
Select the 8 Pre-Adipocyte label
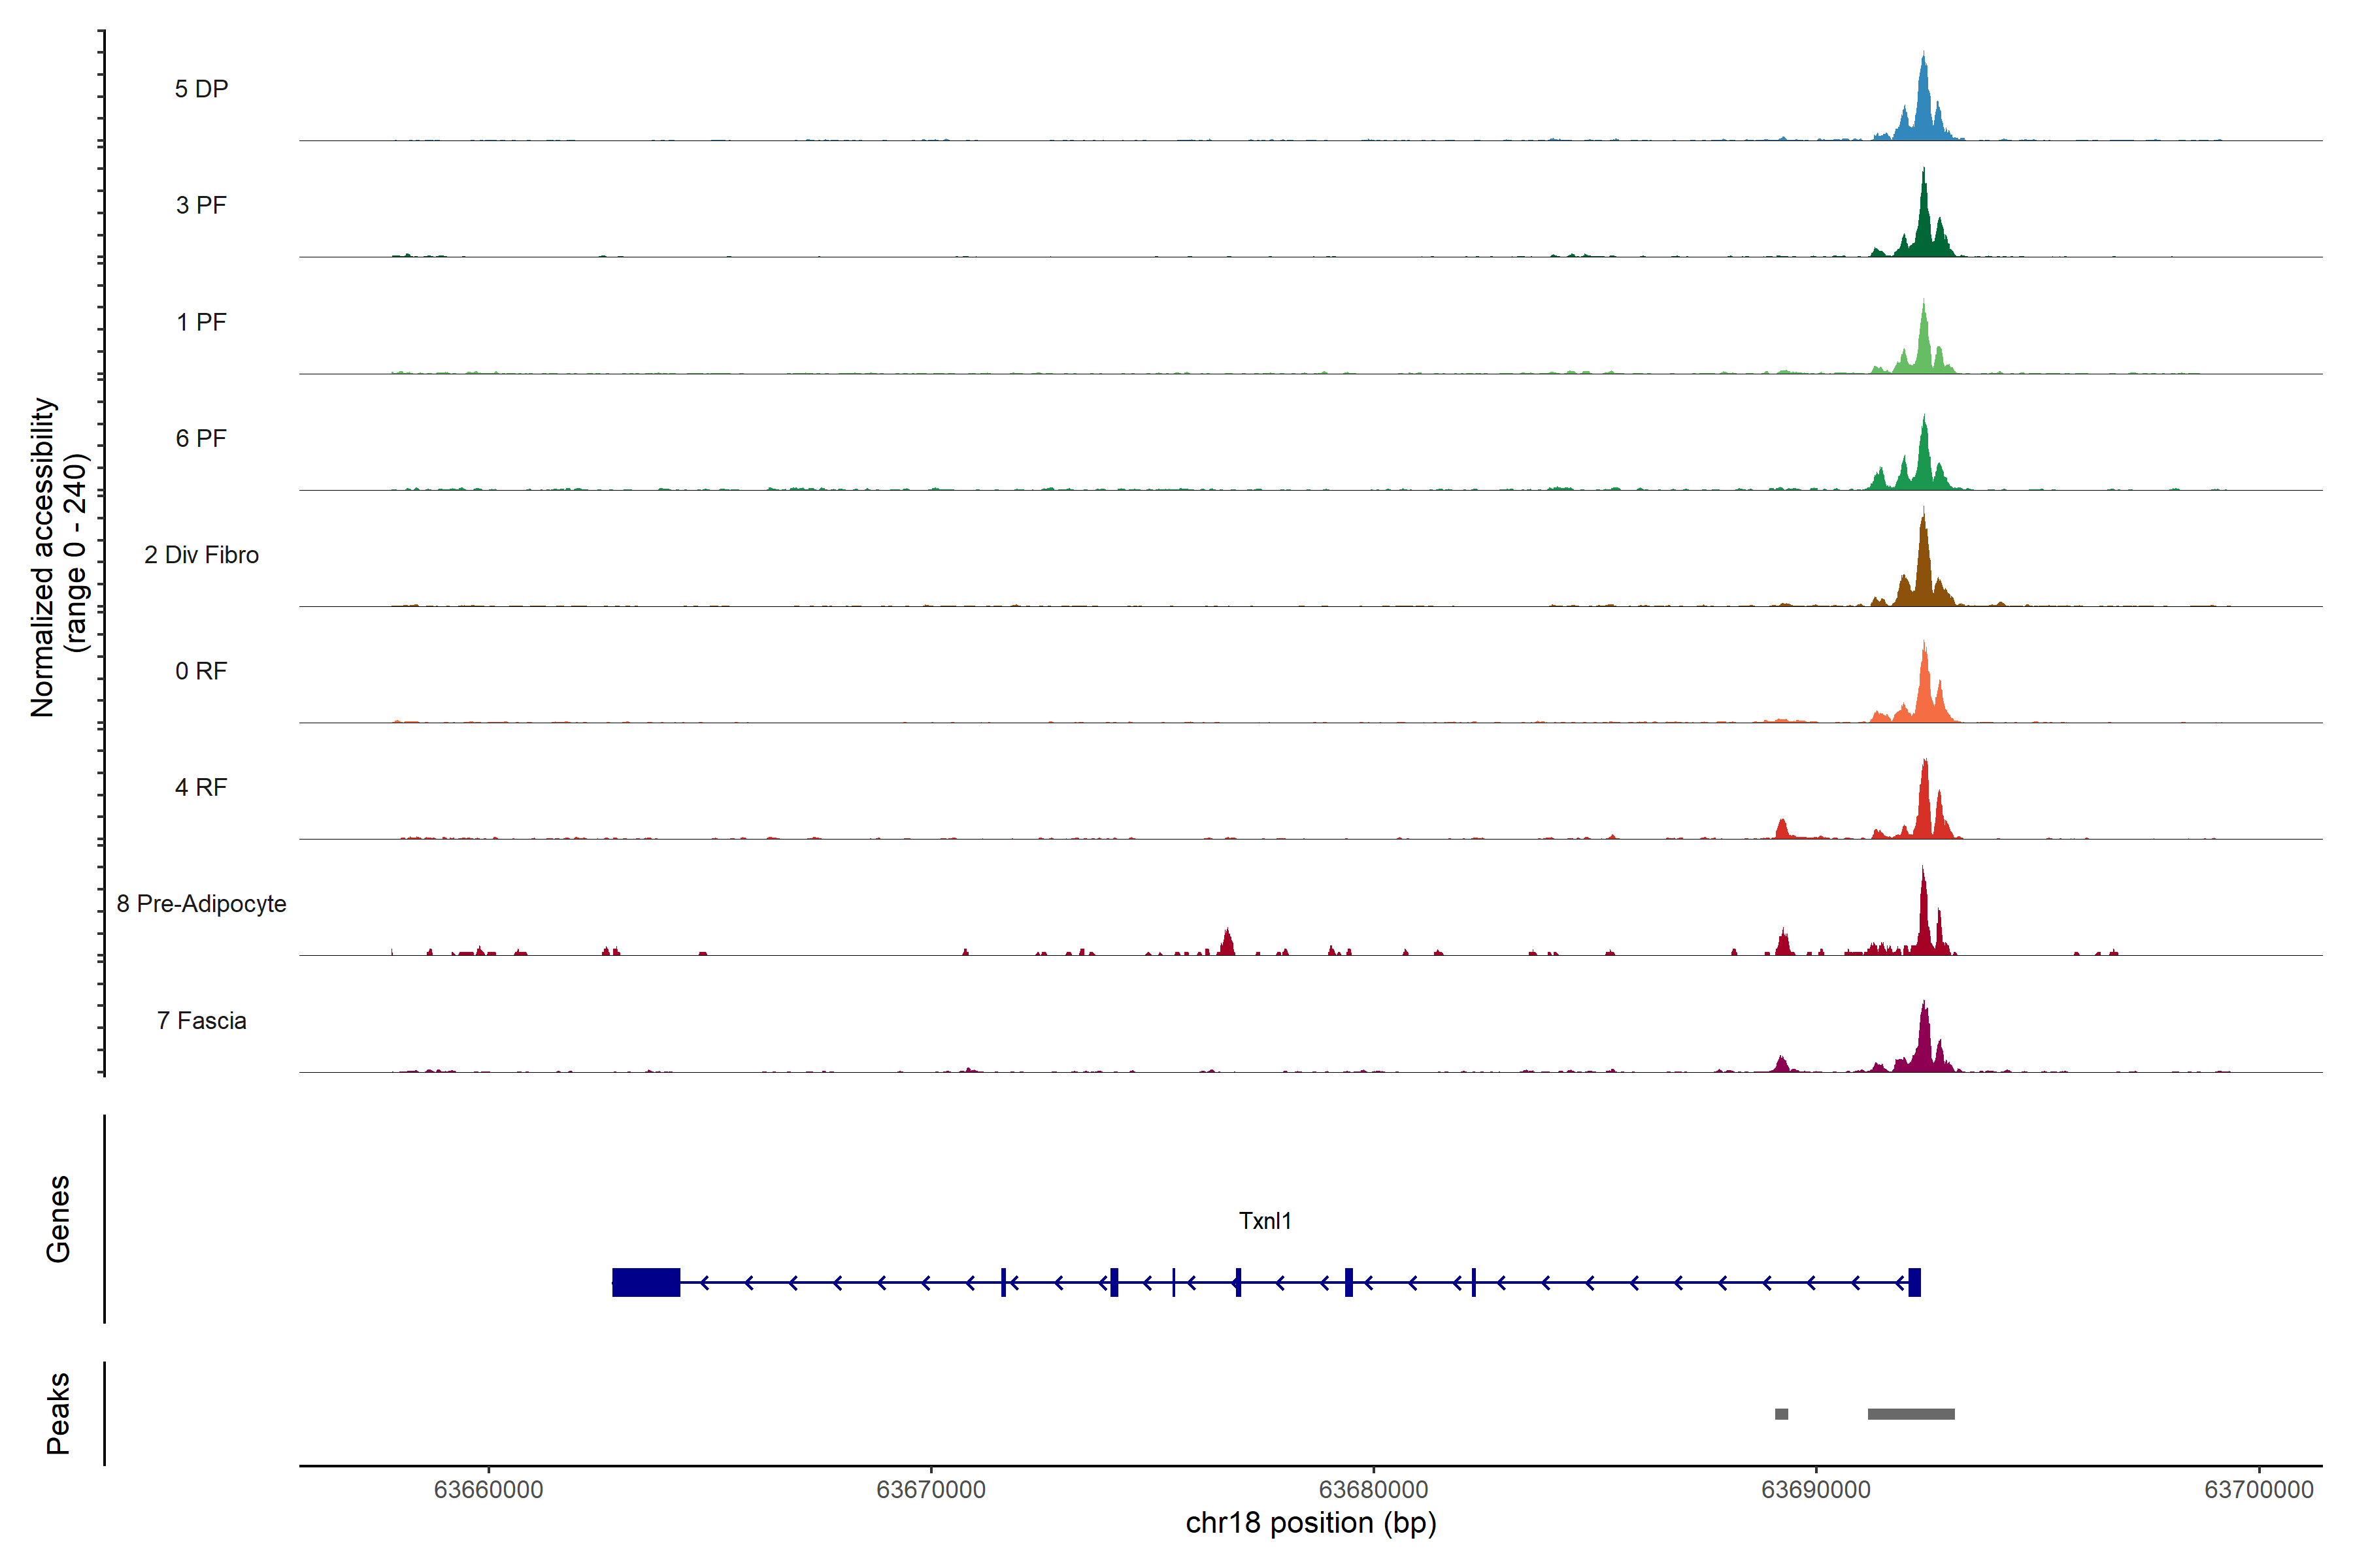(201, 904)
